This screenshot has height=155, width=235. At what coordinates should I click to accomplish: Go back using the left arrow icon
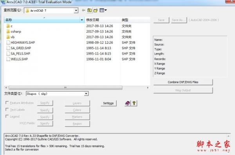[83, 10]
